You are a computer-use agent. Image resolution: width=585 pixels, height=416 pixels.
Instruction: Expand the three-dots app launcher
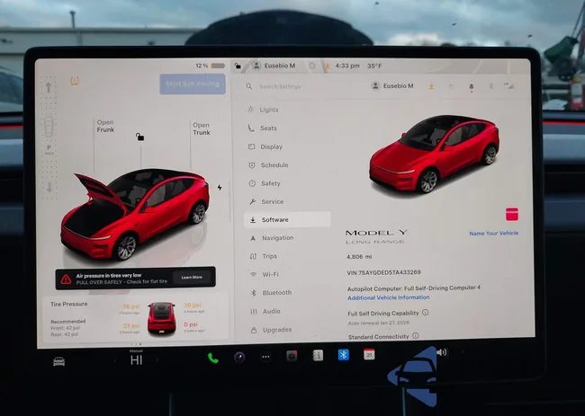pyautogui.click(x=265, y=357)
